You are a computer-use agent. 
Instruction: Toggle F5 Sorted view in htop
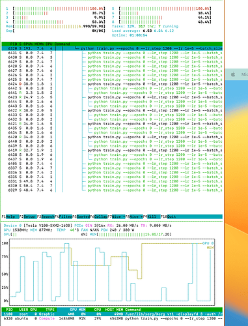[81, 216]
